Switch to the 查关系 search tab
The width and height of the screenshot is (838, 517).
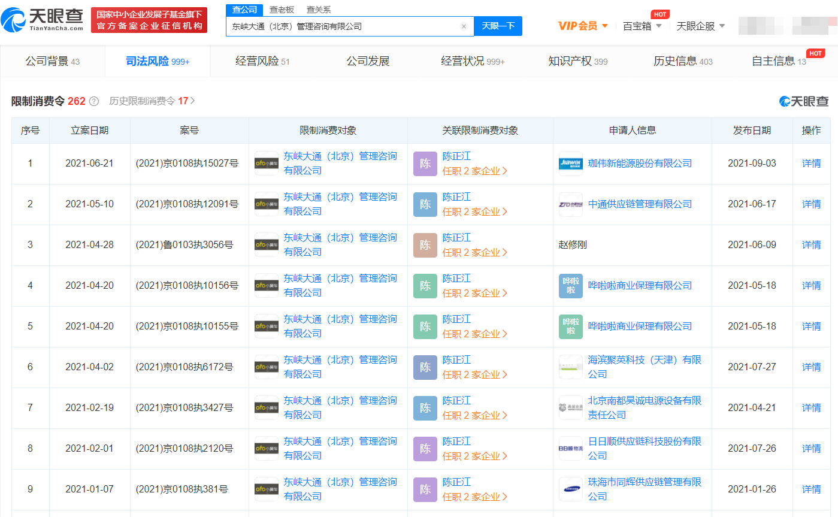[318, 10]
